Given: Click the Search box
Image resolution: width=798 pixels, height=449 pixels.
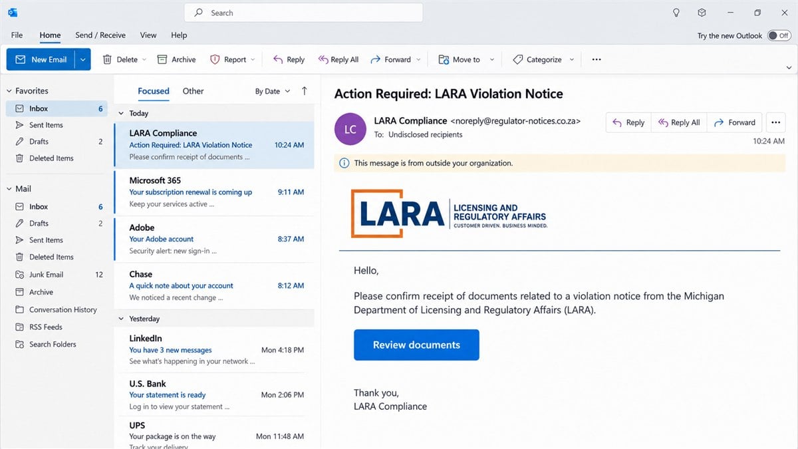Looking at the screenshot, I should [x=303, y=13].
